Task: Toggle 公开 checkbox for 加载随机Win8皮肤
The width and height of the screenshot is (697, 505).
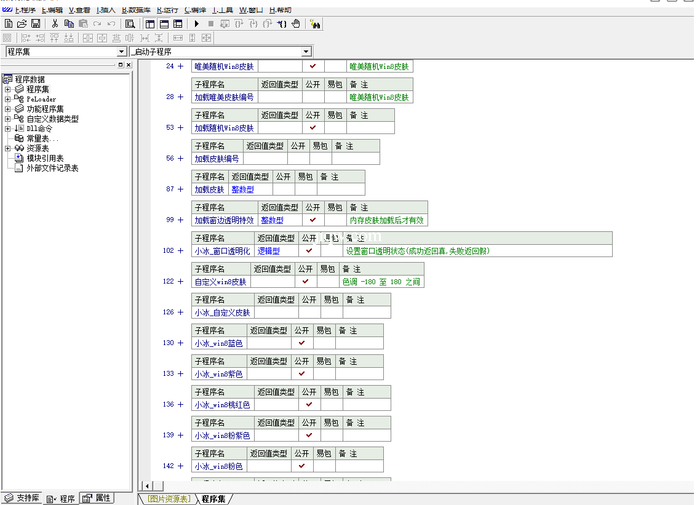Action: pyautogui.click(x=313, y=128)
